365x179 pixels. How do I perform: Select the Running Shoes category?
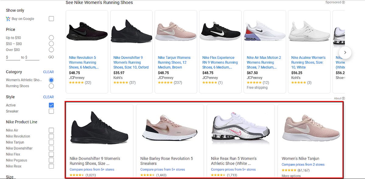tap(51, 86)
